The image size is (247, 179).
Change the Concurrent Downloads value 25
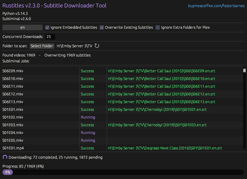point(50,36)
